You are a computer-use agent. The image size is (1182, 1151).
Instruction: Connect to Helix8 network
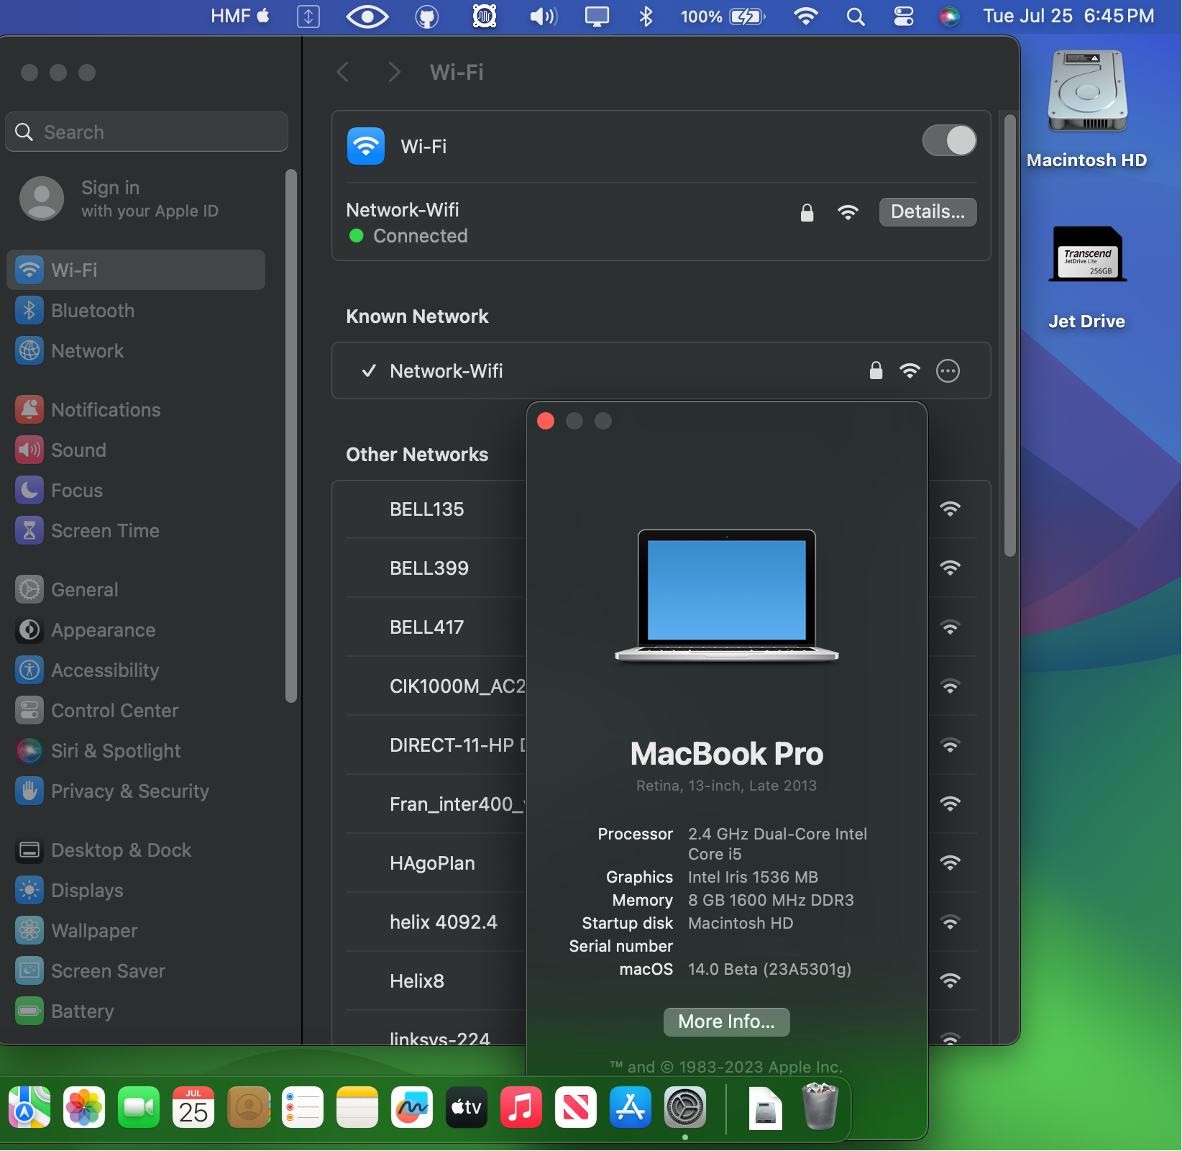[x=417, y=981]
